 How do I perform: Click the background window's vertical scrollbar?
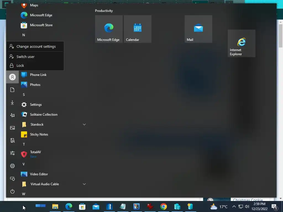click(281, 36)
